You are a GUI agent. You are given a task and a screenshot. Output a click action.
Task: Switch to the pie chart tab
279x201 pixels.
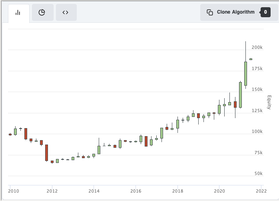point(42,12)
